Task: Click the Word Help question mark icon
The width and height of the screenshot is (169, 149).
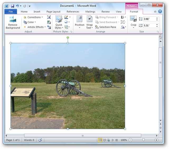Action: click(160, 11)
